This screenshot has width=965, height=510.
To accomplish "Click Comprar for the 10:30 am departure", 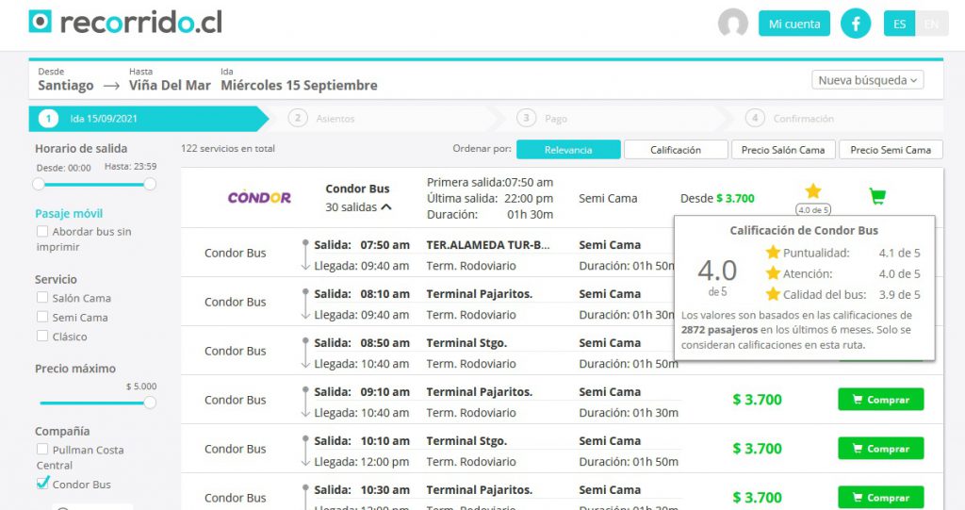I will (x=881, y=498).
